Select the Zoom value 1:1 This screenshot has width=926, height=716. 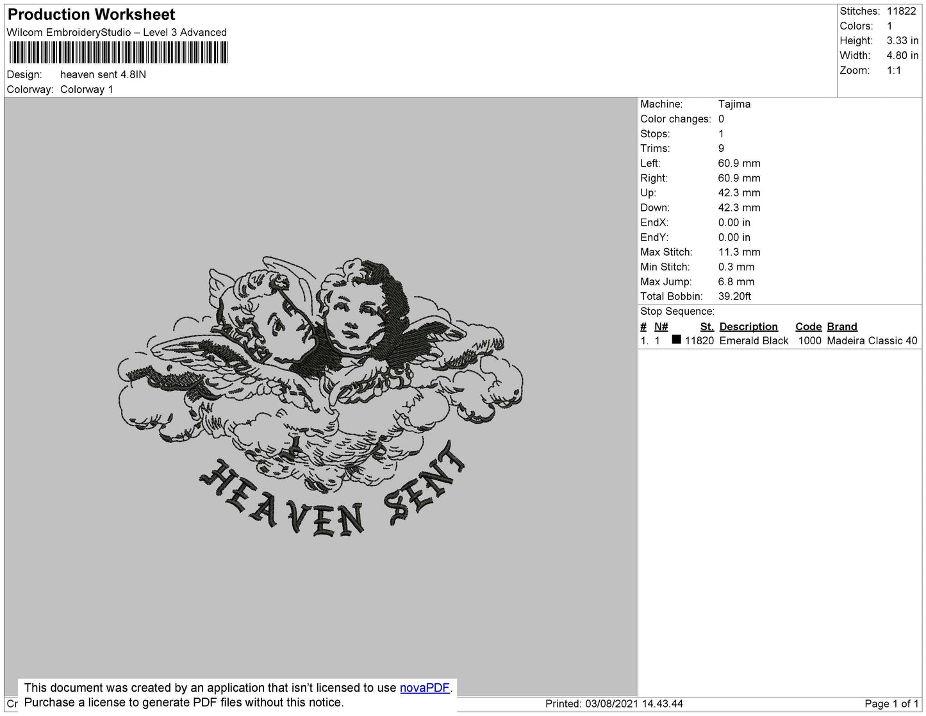894,71
